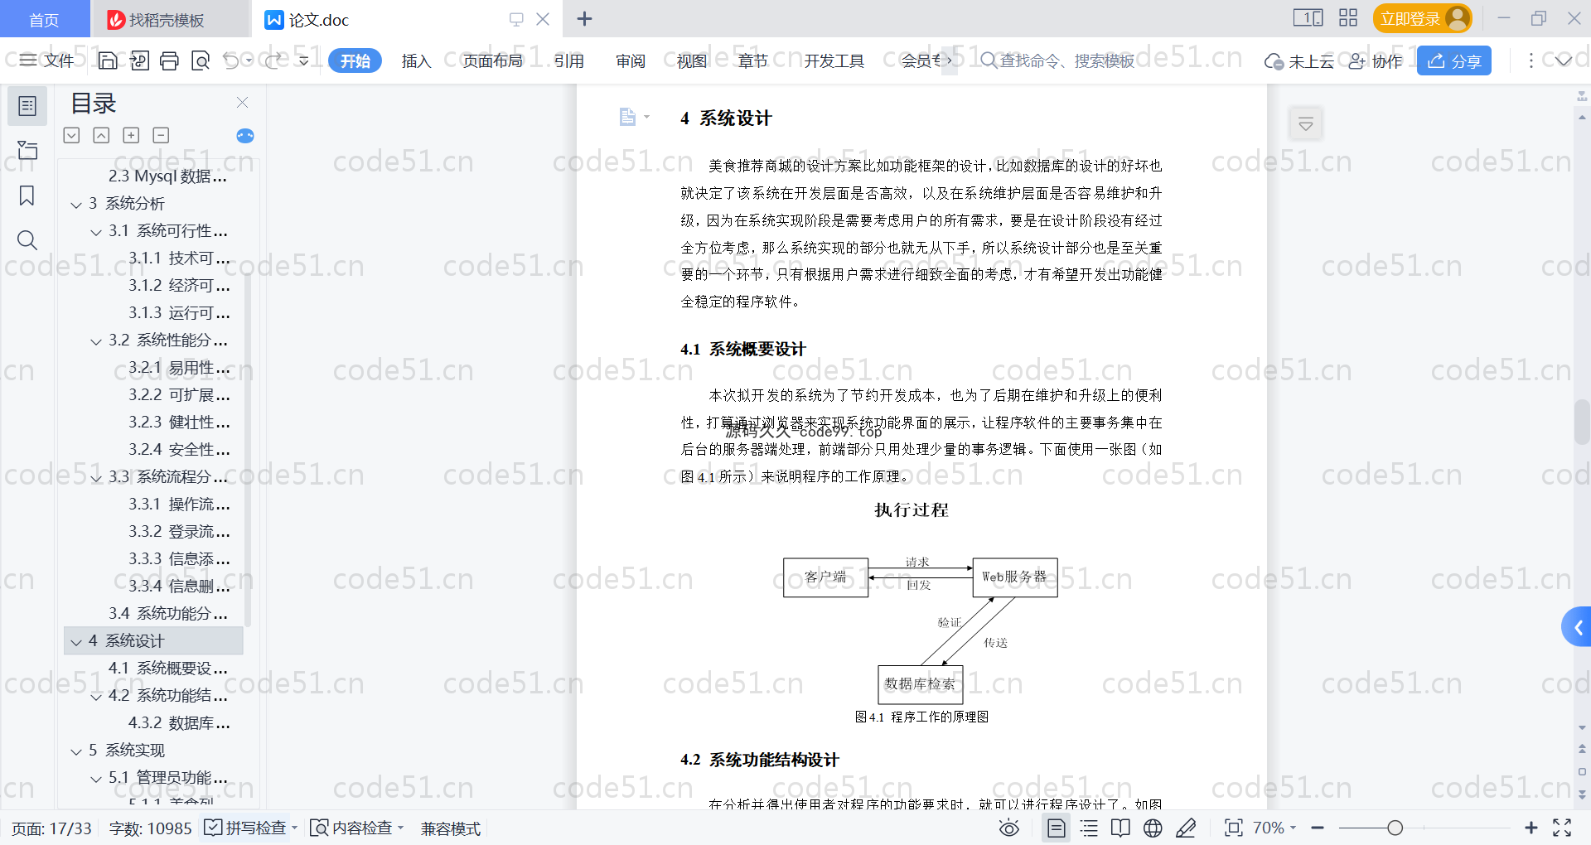Viewport: 1591px width, 845px height.
Task: Switch to the 引用 ribbon tab
Action: click(569, 60)
